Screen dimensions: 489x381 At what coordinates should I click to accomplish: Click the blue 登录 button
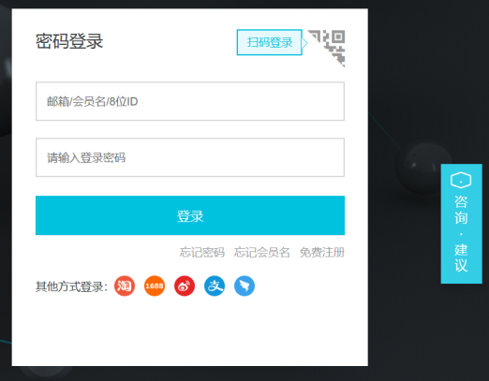click(x=190, y=215)
